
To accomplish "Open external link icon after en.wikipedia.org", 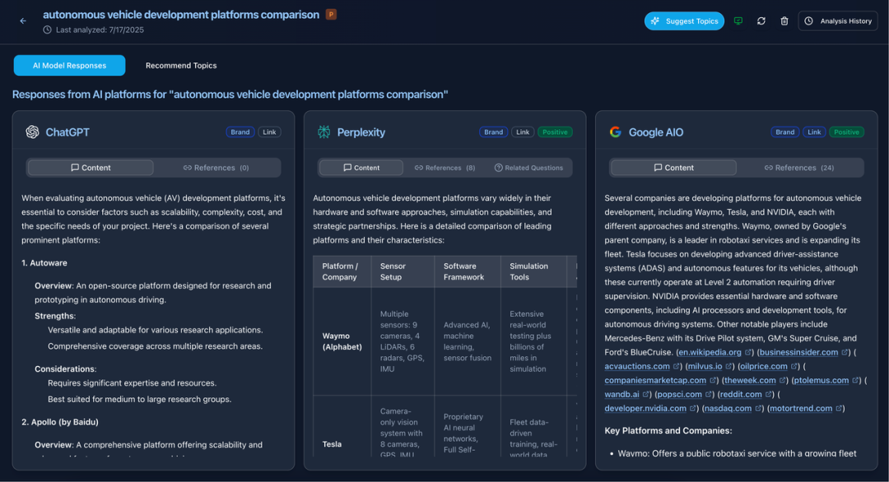I will (x=747, y=352).
